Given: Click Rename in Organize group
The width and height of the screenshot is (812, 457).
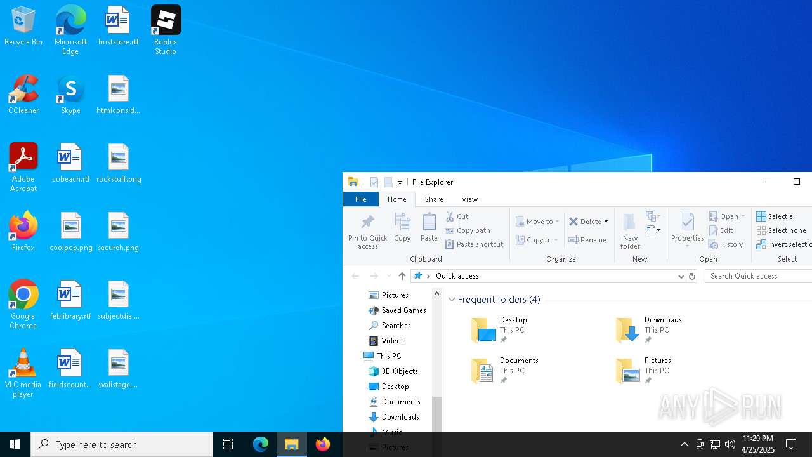Looking at the screenshot, I should click(x=587, y=240).
